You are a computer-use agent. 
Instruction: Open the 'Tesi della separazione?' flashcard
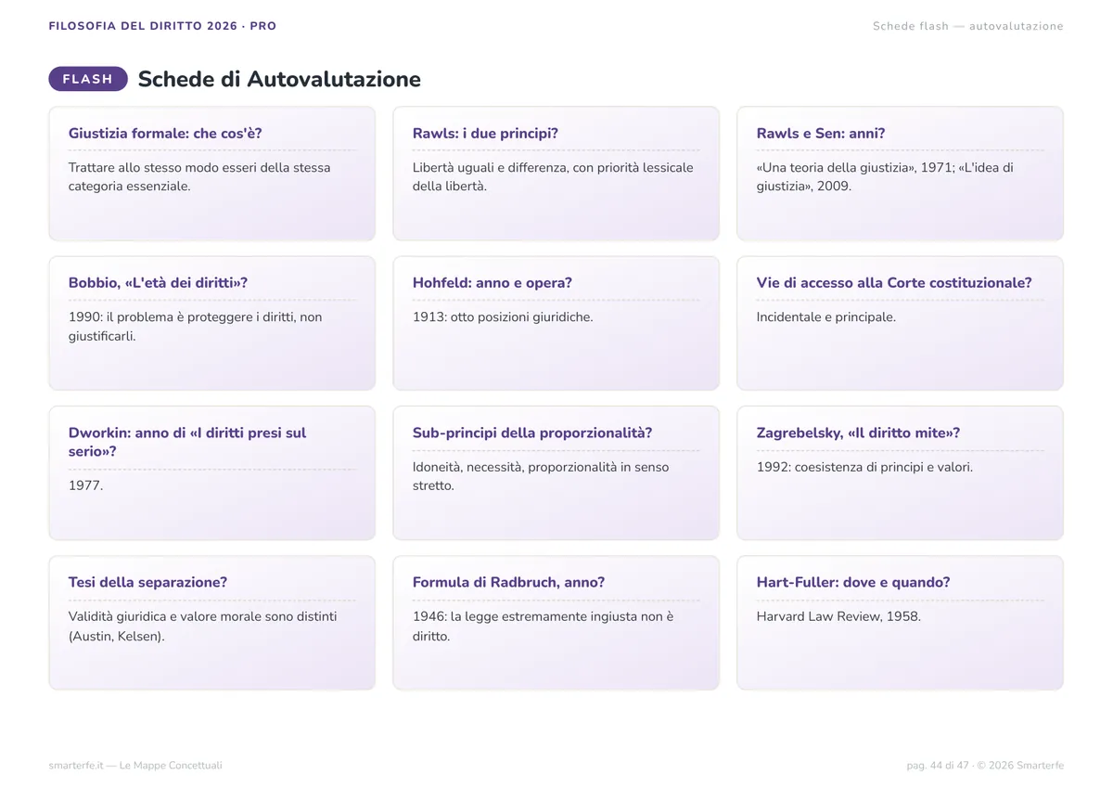coord(211,623)
